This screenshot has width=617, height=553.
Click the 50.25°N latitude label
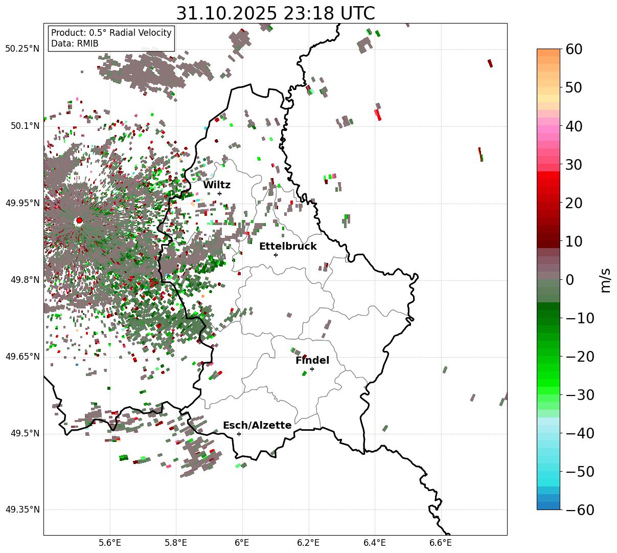coord(22,49)
